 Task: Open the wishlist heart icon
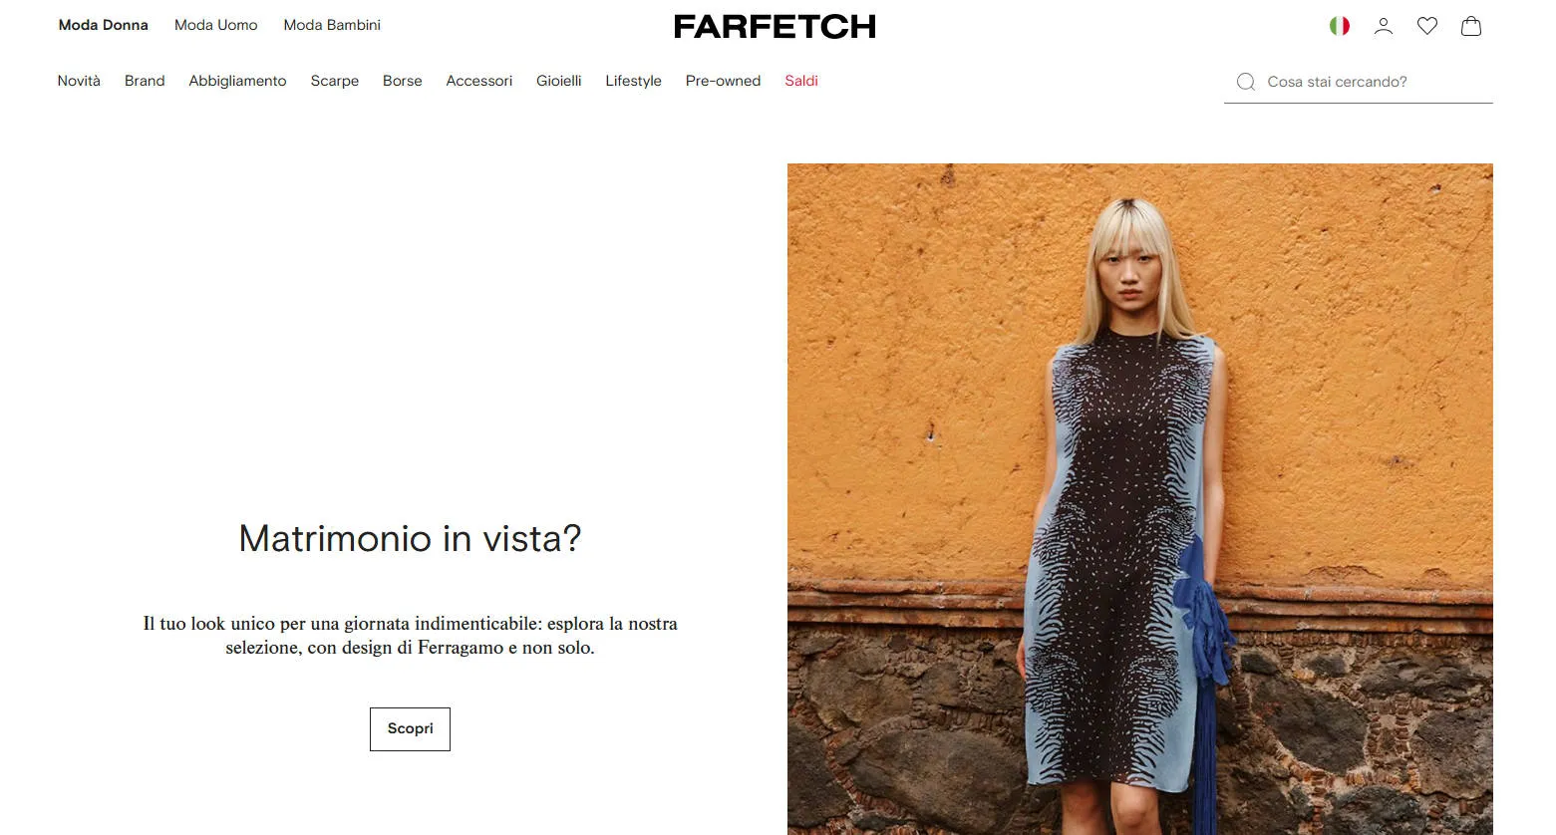coord(1427,26)
